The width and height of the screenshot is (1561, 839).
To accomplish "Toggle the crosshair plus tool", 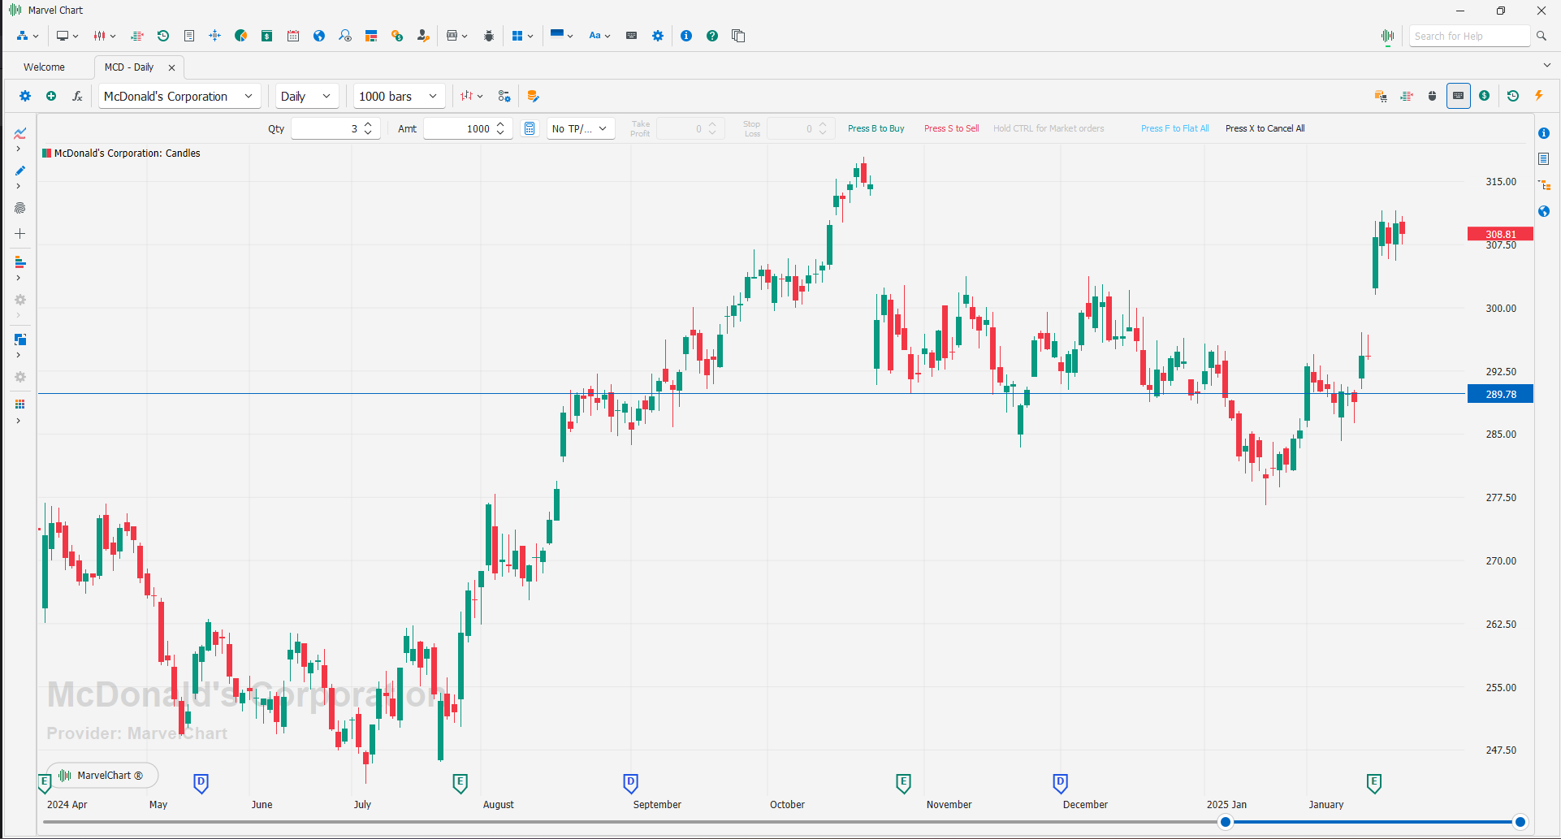I will point(20,234).
